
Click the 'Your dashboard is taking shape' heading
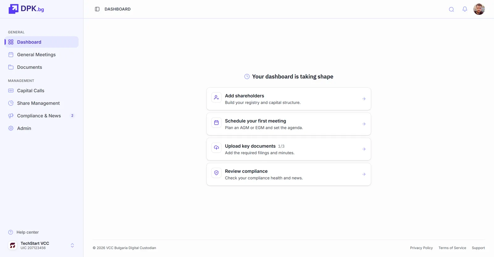click(293, 77)
